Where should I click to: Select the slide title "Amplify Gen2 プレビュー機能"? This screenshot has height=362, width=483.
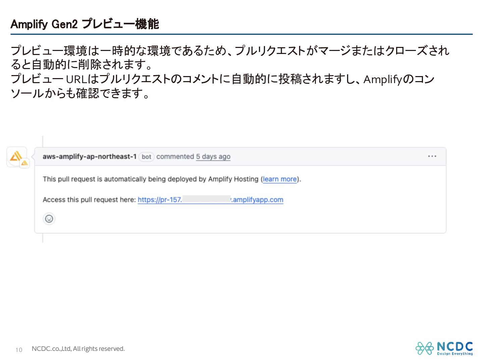85,24
